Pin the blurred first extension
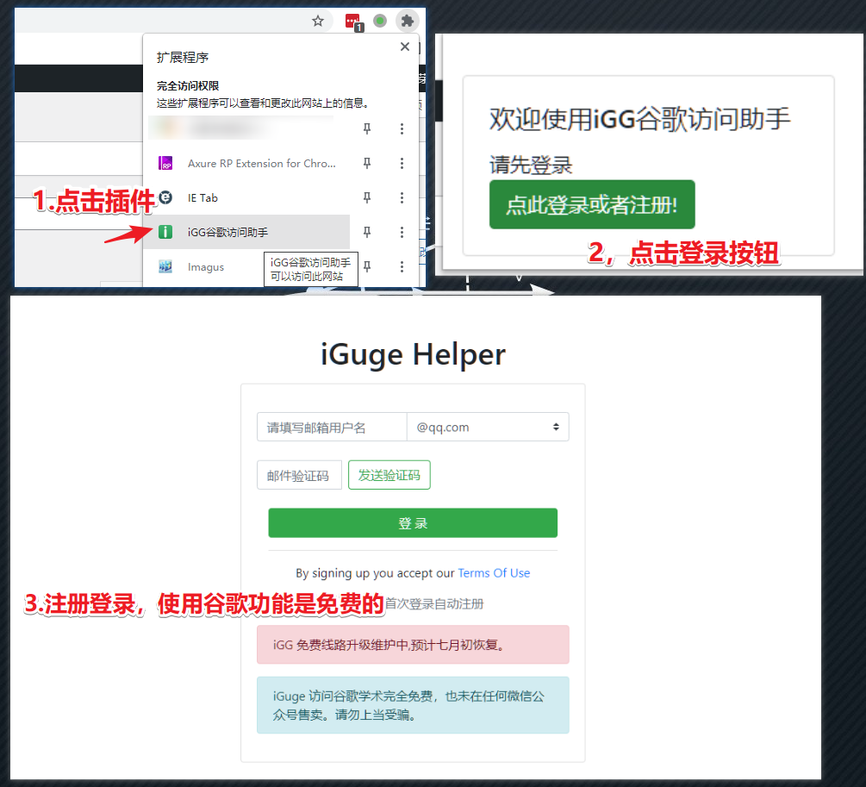The width and height of the screenshot is (866, 787). [x=367, y=128]
